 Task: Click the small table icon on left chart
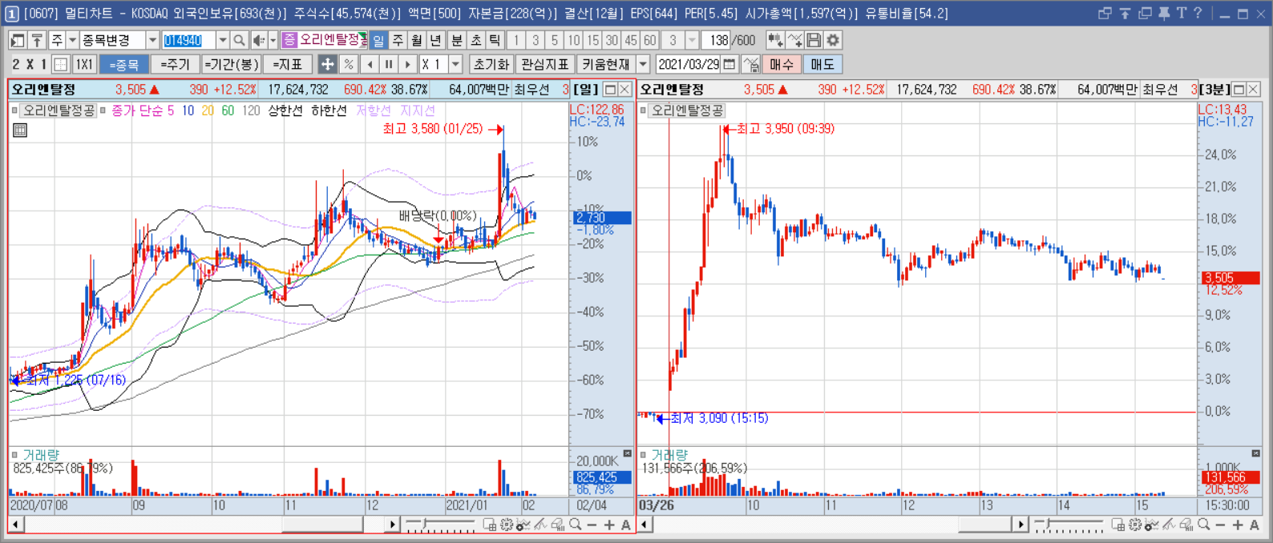[x=20, y=130]
